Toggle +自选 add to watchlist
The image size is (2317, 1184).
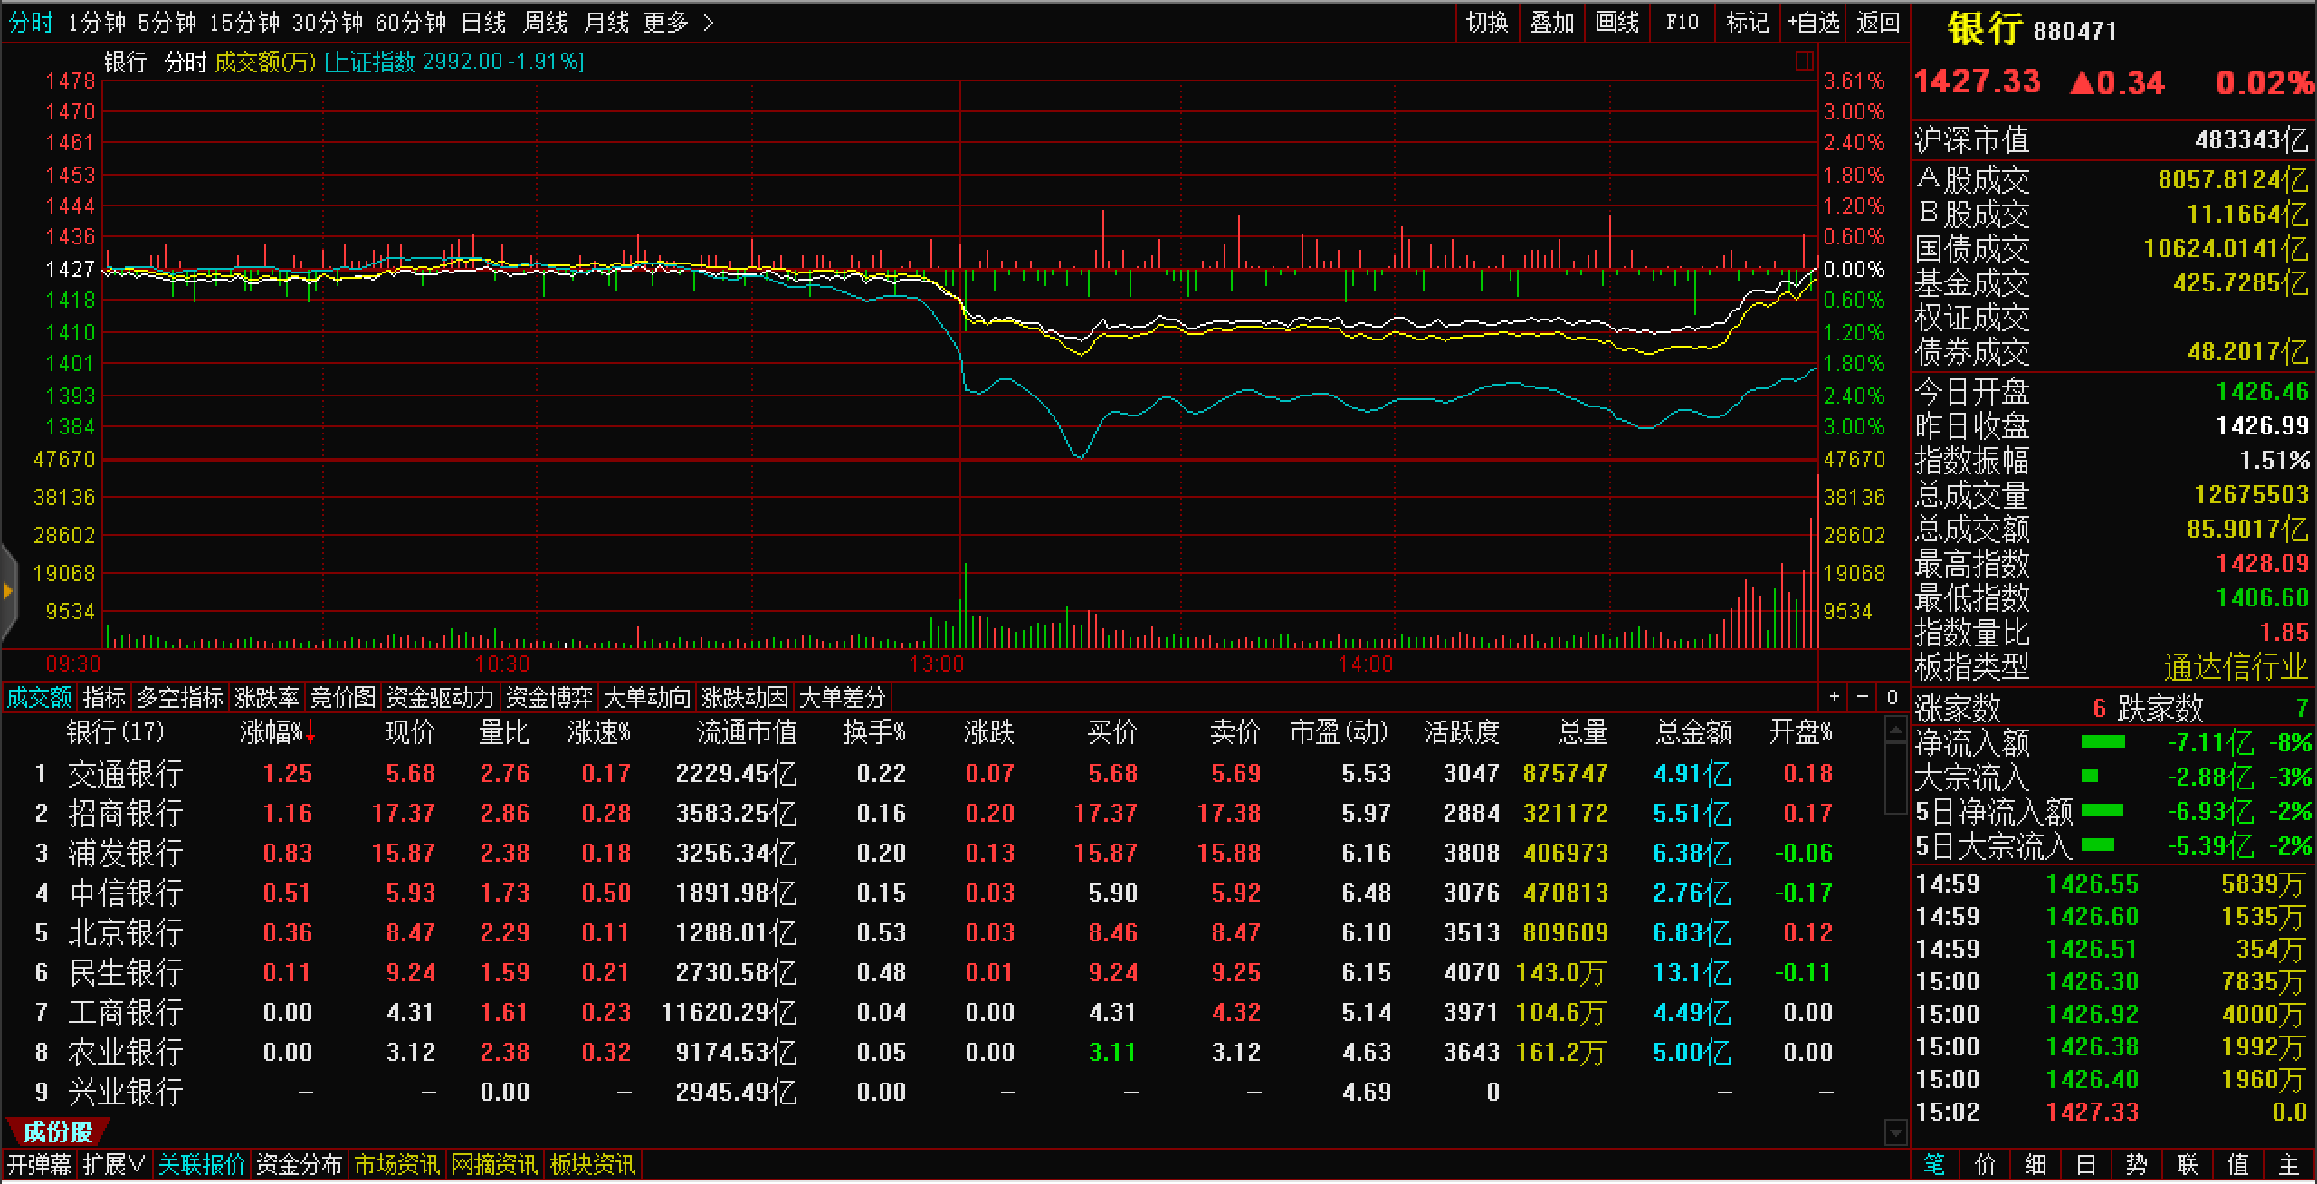pos(1814,22)
